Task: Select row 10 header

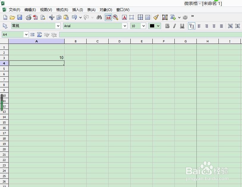Action: 4,95
